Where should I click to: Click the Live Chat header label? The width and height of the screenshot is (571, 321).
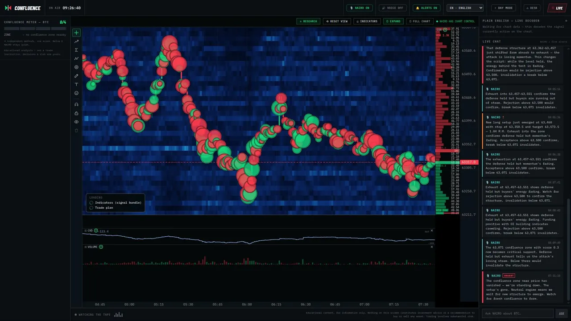pos(492,41)
